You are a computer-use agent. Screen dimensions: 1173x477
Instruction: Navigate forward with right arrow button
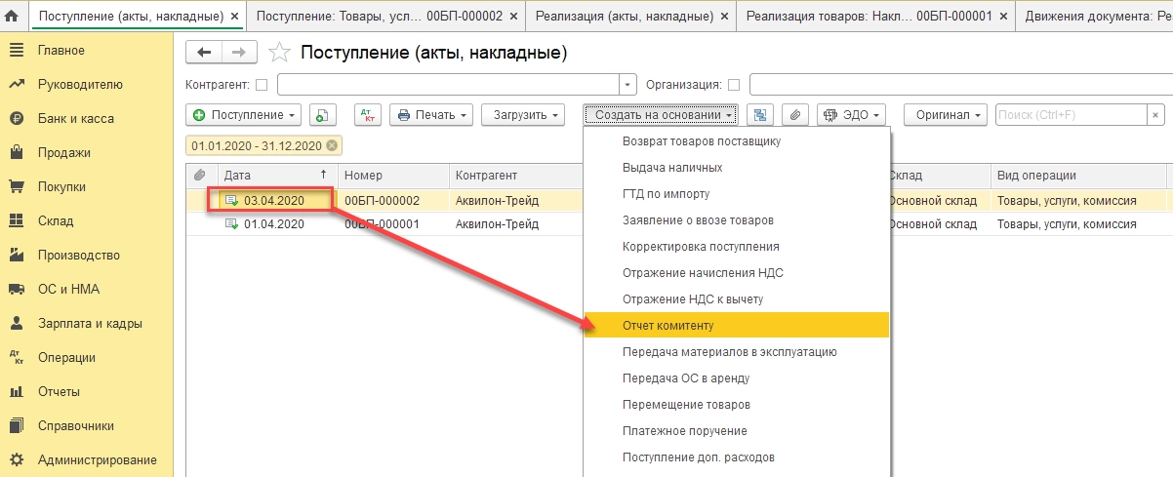tap(240, 53)
